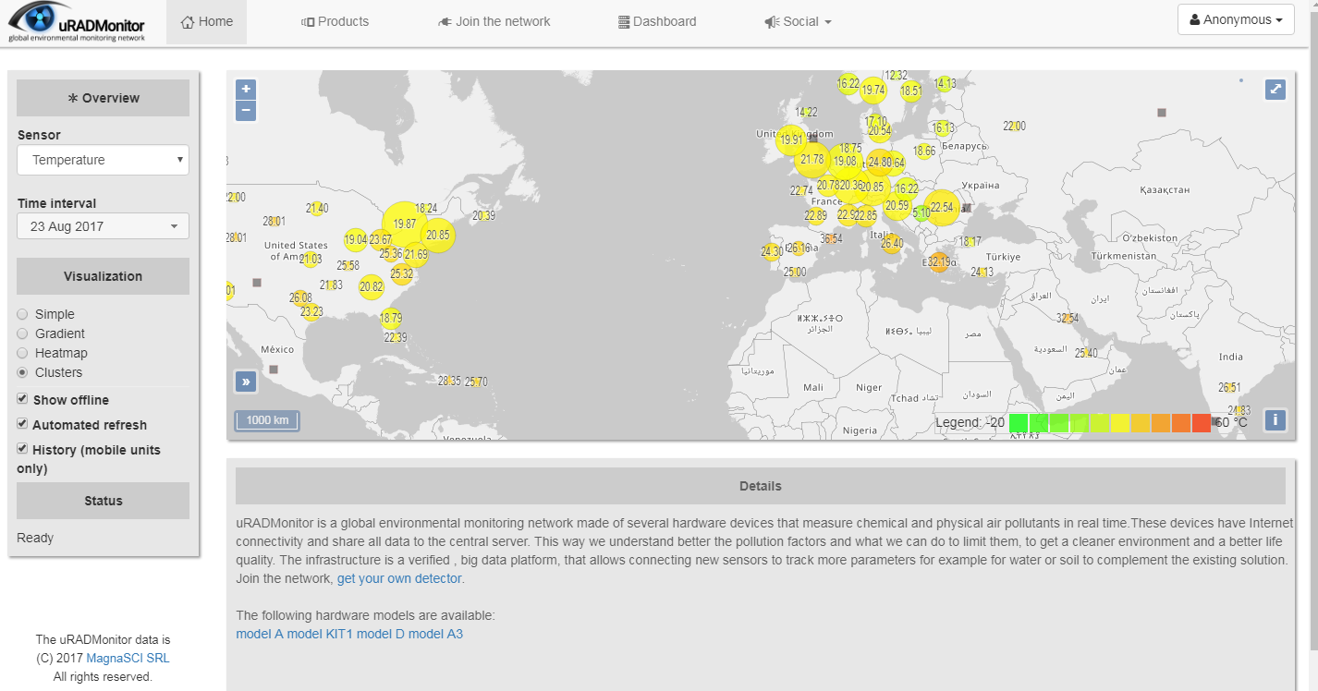Zoom in the map with plus button
Screen dimensions: 1318x691
pos(246,90)
